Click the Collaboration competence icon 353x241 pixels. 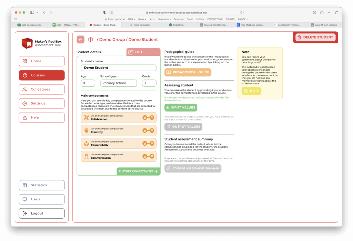(x=86, y=118)
